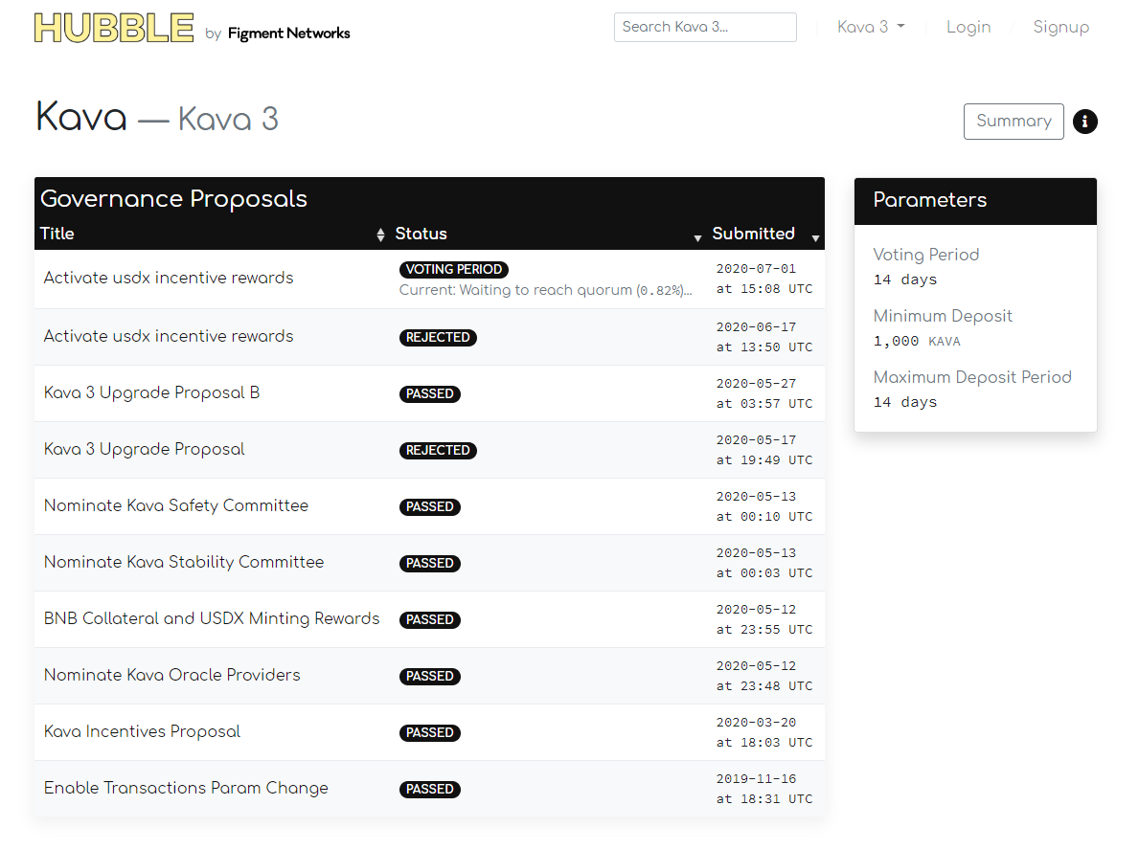Image resolution: width=1139 pixels, height=850 pixels.
Task: Click PASSED badge for Oracle Providers row
Action: (x=429, y=677)
